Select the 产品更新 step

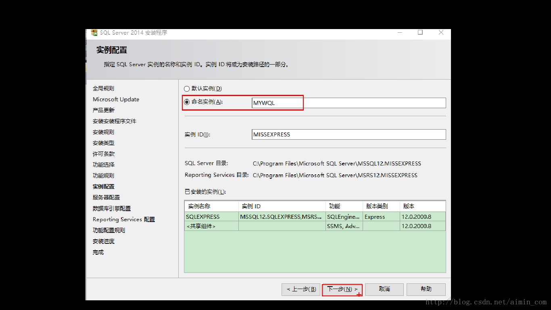104,110
